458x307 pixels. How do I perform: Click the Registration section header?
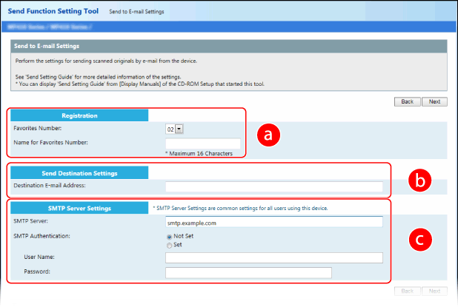[x=79, y=115]
